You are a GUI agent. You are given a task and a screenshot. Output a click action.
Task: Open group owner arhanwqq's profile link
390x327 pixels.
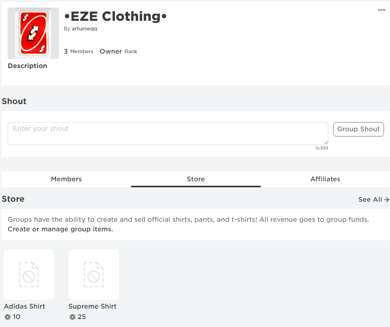coord(84,29)
